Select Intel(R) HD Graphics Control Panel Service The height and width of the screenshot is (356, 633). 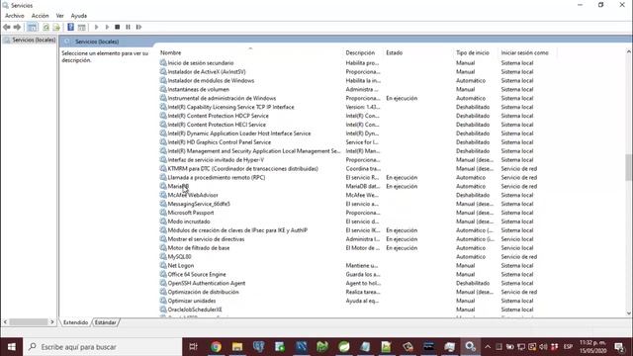point(220,142)
